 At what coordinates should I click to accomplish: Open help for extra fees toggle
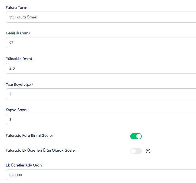pos(148,151)
